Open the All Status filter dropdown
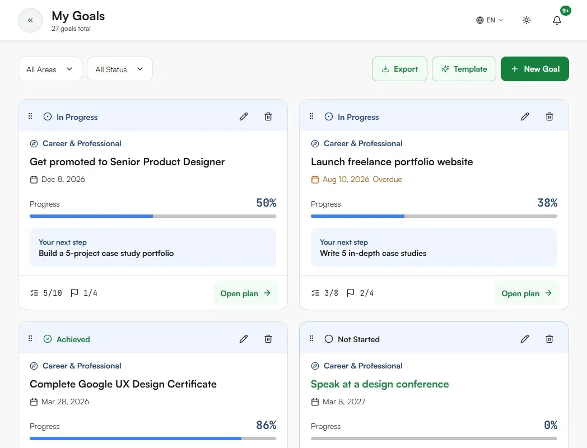This screenshot has width=587, height=448. pos(119,69)
